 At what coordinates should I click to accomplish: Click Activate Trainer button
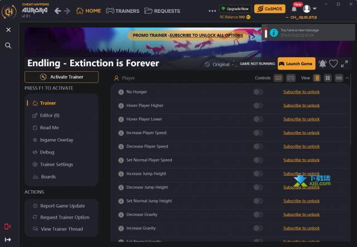click(61, 77)
